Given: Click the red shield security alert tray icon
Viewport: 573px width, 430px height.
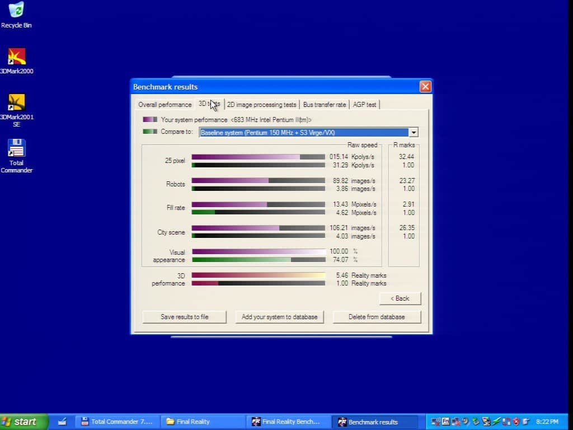Looking at the screenshot, I should click(516, 422).
